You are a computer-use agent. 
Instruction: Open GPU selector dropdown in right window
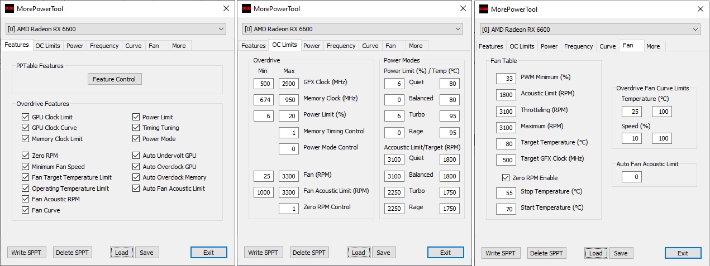click(x=590, y=29)
